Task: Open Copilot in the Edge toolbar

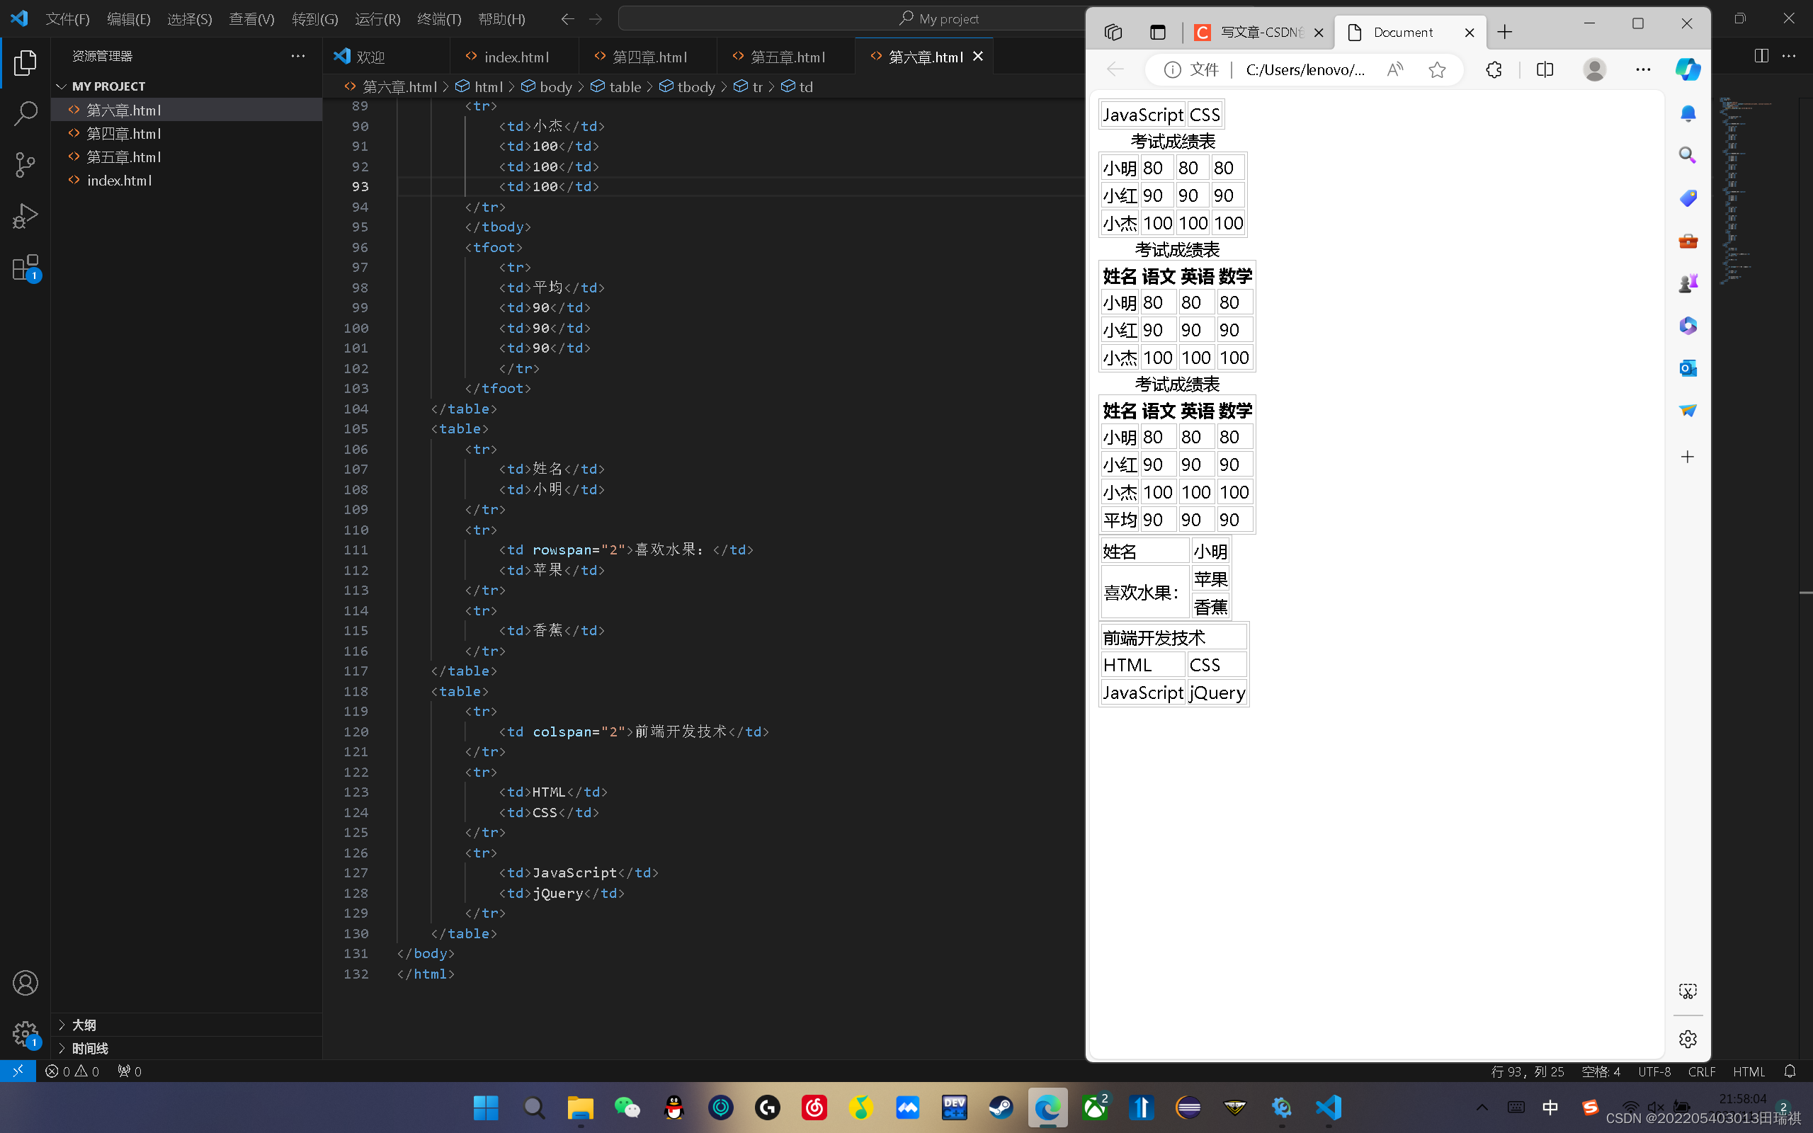Action: pos(1688,69)
